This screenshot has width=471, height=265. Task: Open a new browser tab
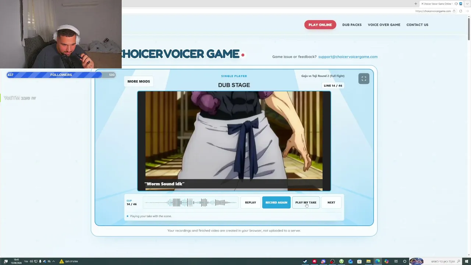[x=416, y=4]
